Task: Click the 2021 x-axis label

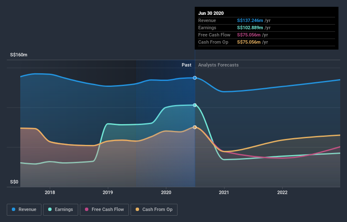Action: [x=224, y=192]
